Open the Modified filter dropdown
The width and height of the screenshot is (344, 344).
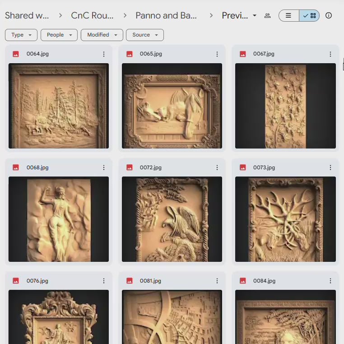click(x=102, y=35)
